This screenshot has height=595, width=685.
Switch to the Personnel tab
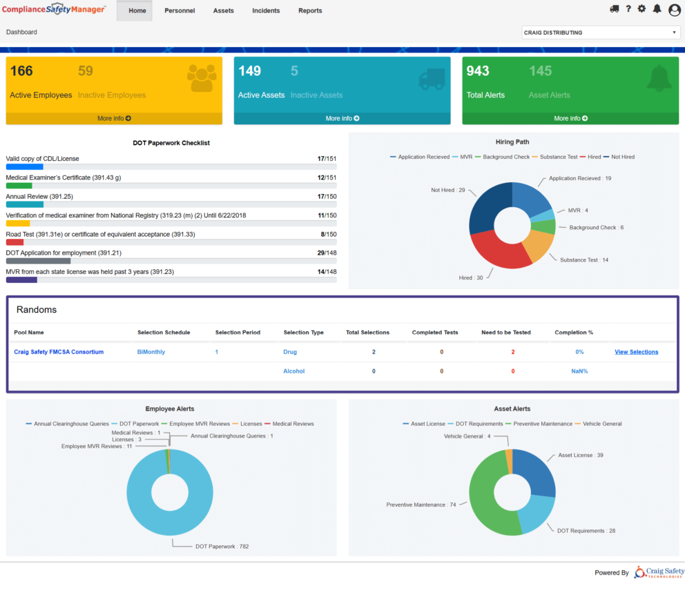(180, 10)
